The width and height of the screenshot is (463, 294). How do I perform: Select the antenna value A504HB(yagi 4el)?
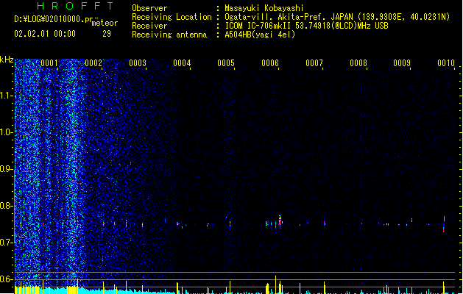point(260,35)
